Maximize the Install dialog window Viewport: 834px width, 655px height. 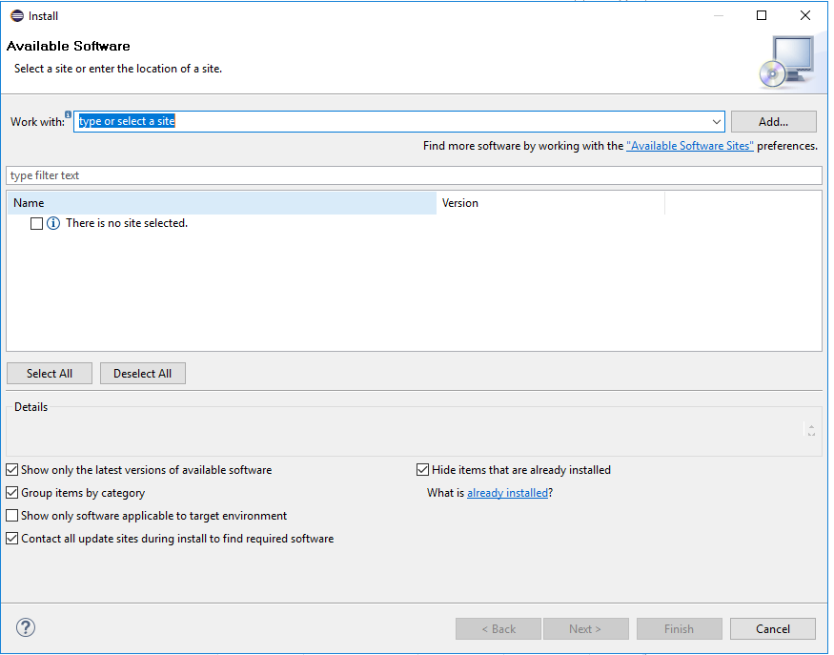tap(762, 15)
